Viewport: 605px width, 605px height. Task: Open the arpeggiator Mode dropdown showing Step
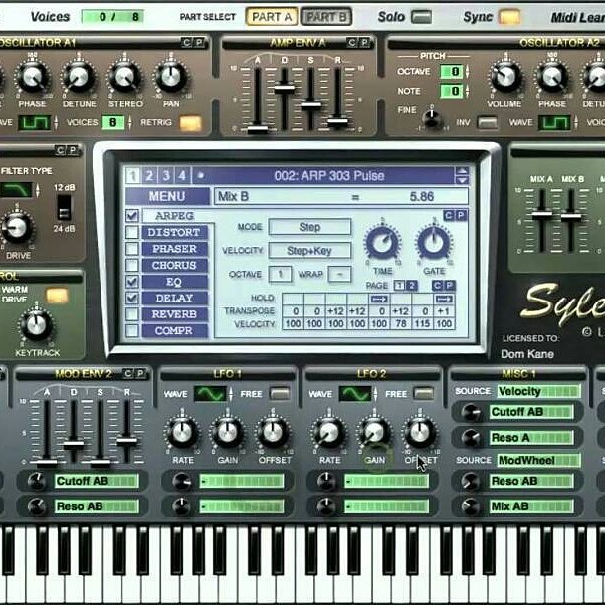point(309,227)
